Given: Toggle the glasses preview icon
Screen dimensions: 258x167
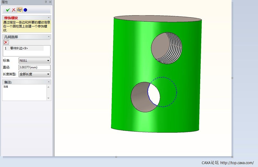Looking at the screenshot, I should point(20,10).
